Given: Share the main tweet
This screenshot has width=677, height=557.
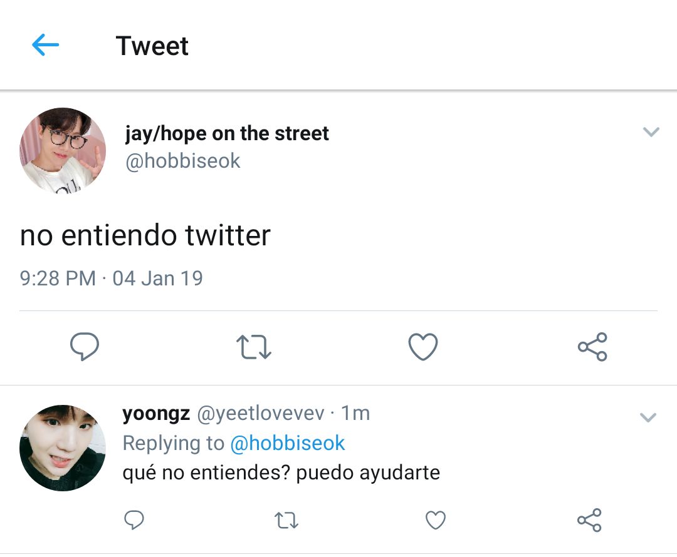Looking at the screenshot, I should 592,347.
